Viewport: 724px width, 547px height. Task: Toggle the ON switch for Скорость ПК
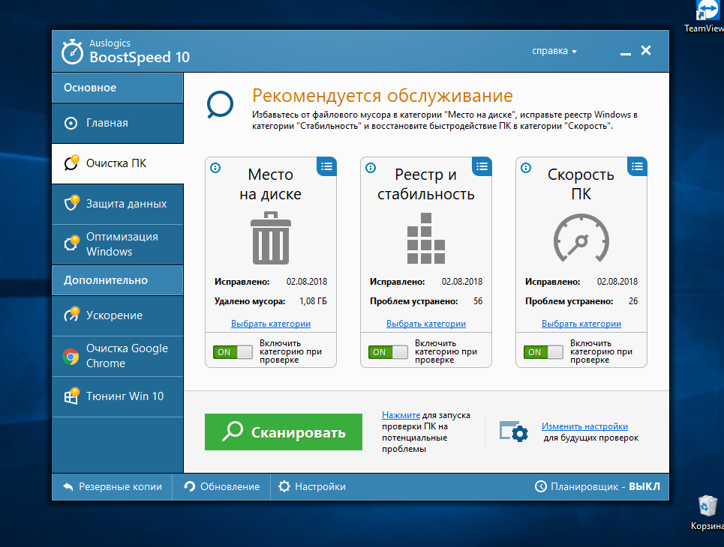click(543, 352)
